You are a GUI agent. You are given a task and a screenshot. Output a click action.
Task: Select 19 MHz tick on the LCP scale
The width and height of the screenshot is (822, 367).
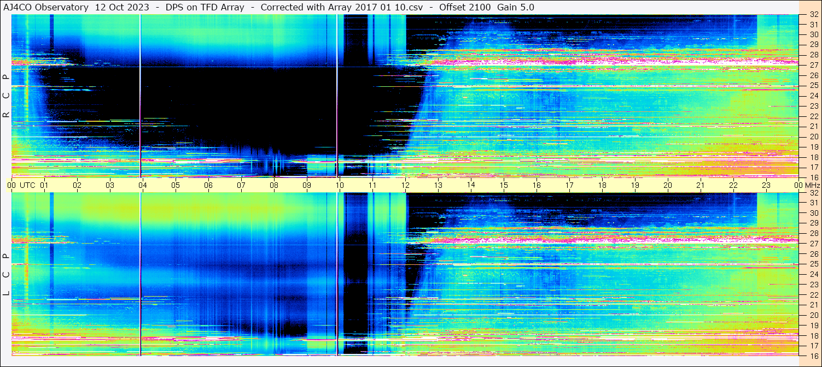click(813, 325)
